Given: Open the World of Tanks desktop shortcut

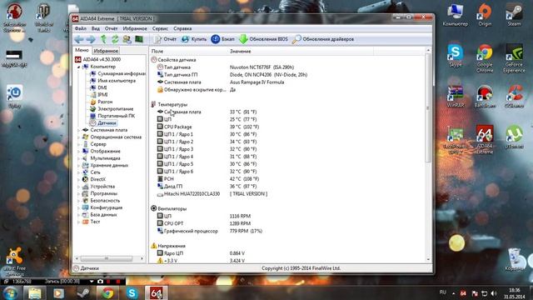Looking at the screenshot, I should 44,18.
